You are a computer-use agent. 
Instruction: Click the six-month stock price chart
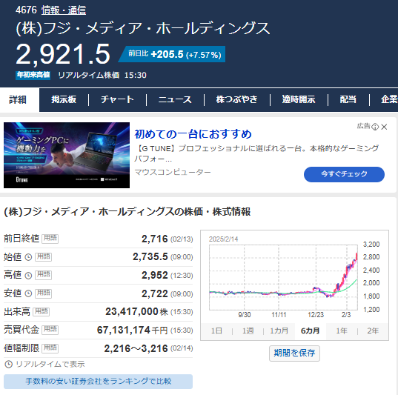[x=283, y=277]
